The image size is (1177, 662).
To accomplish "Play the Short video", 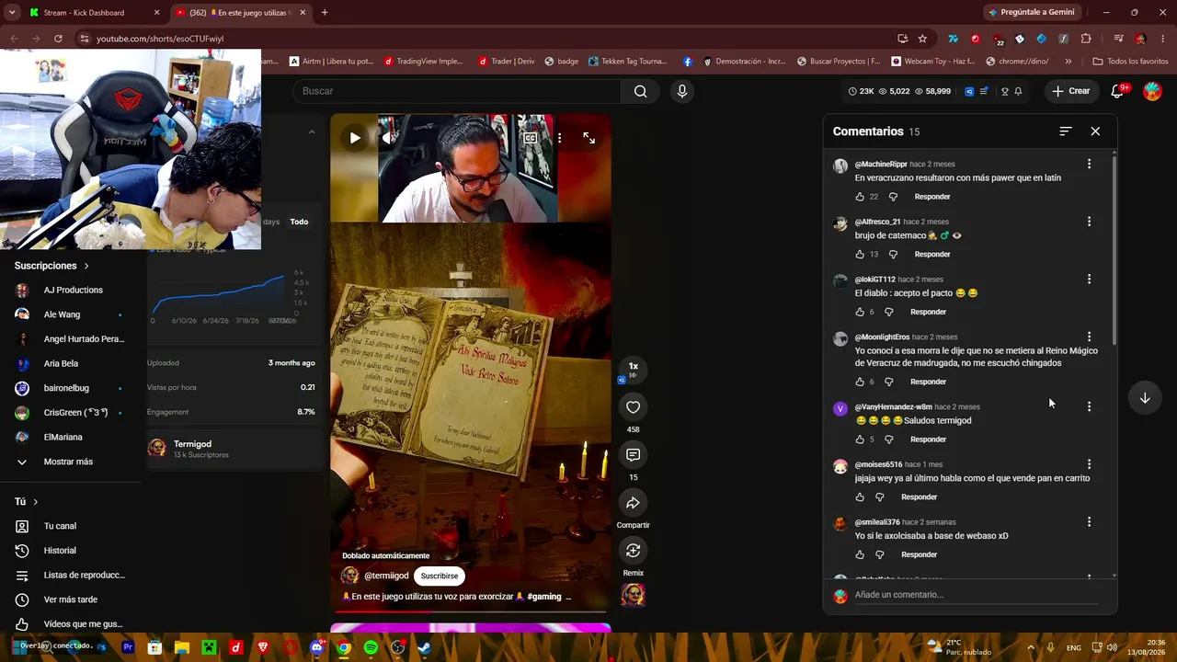I will click(355, 138).
